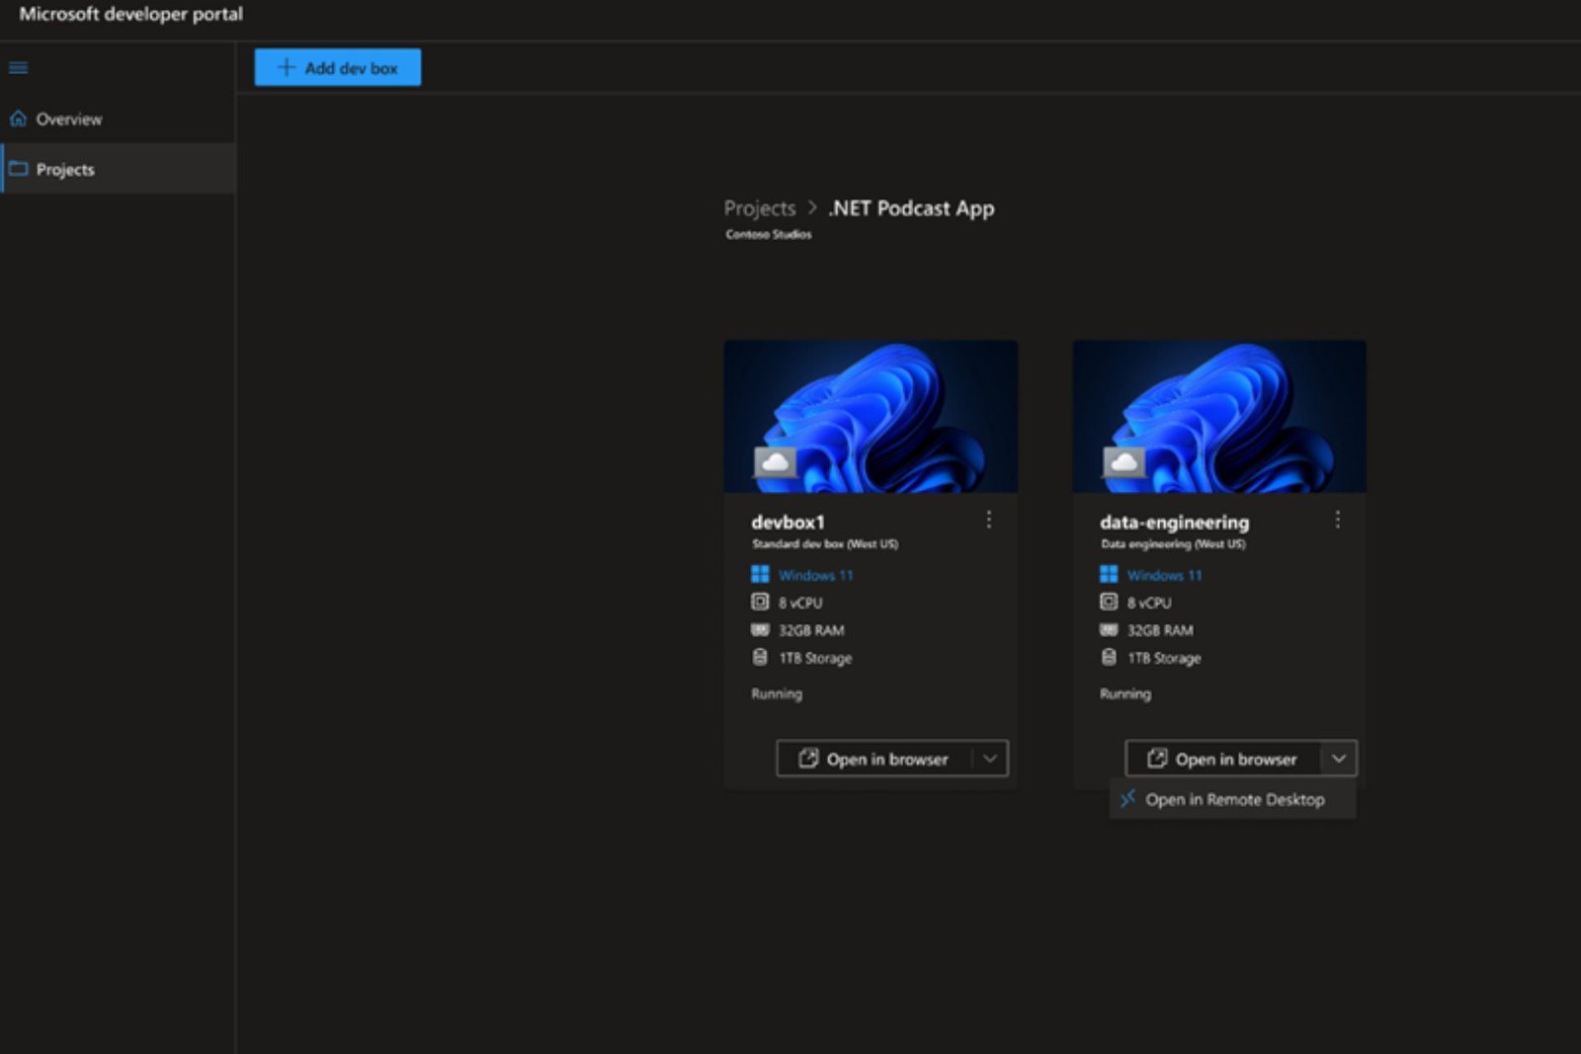
Task: Click Standard dev box (West US) label
Action: pos(825,544)
